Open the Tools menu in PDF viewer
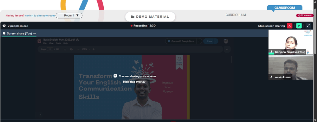The width and height of the screenshot is (317, 122). pyautogui.click(x=58, y=43)
